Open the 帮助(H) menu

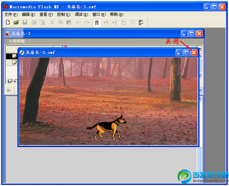click(116, 14)
